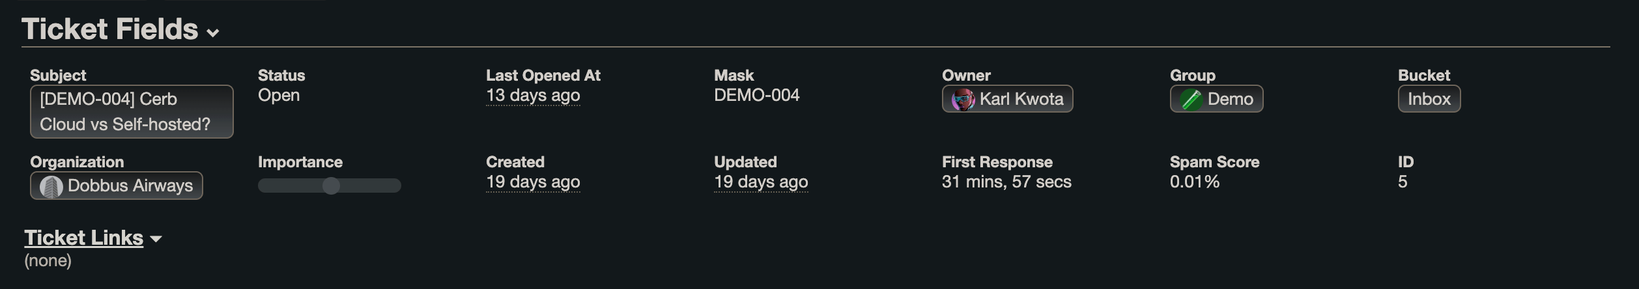Open the Karl Kwota owner chip
Screen dimensions: 1639x289
pos(1007,99)
